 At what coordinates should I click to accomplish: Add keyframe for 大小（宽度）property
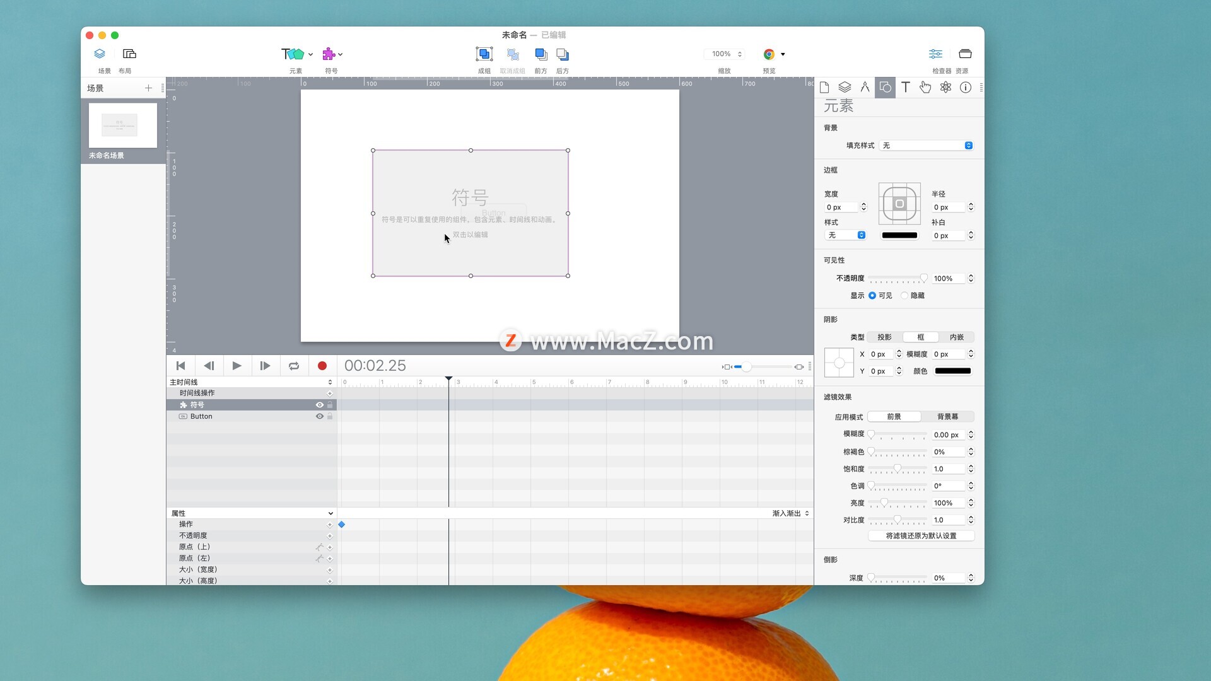[x=329, y=570]
